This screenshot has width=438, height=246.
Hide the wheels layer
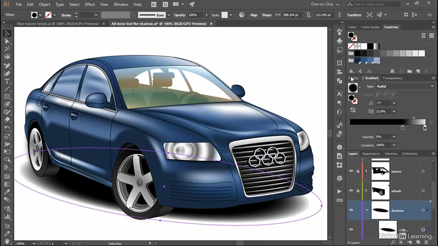(x=351, y=191)
